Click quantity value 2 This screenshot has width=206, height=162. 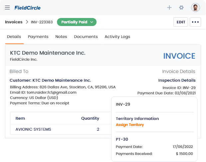[98, 129]
